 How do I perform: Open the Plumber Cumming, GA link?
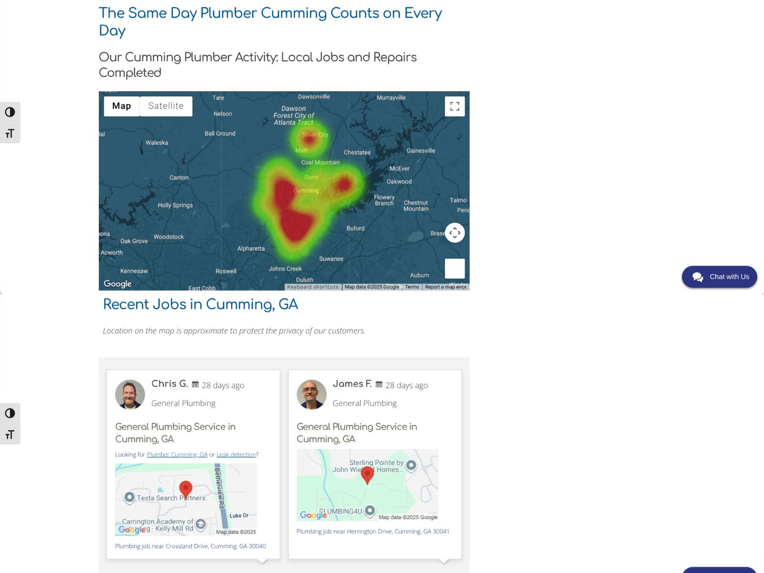click(177, 454)
